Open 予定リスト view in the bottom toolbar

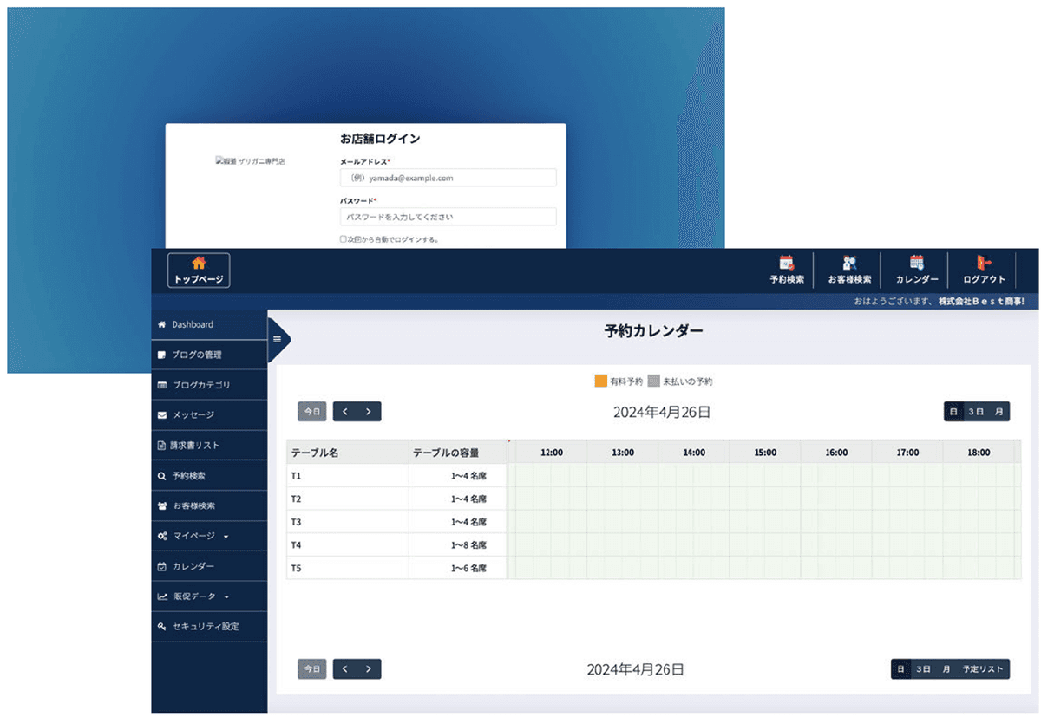[x=982, y=669]
